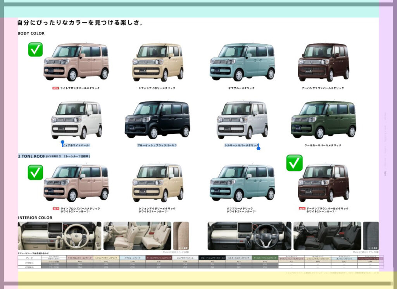Viewport: 397px width, 289px height.
Task: Click the green khaki table header cell
Action: (x=265, y=258)
